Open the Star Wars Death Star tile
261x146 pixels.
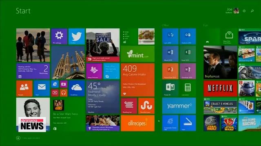click(x=212, y=123)
